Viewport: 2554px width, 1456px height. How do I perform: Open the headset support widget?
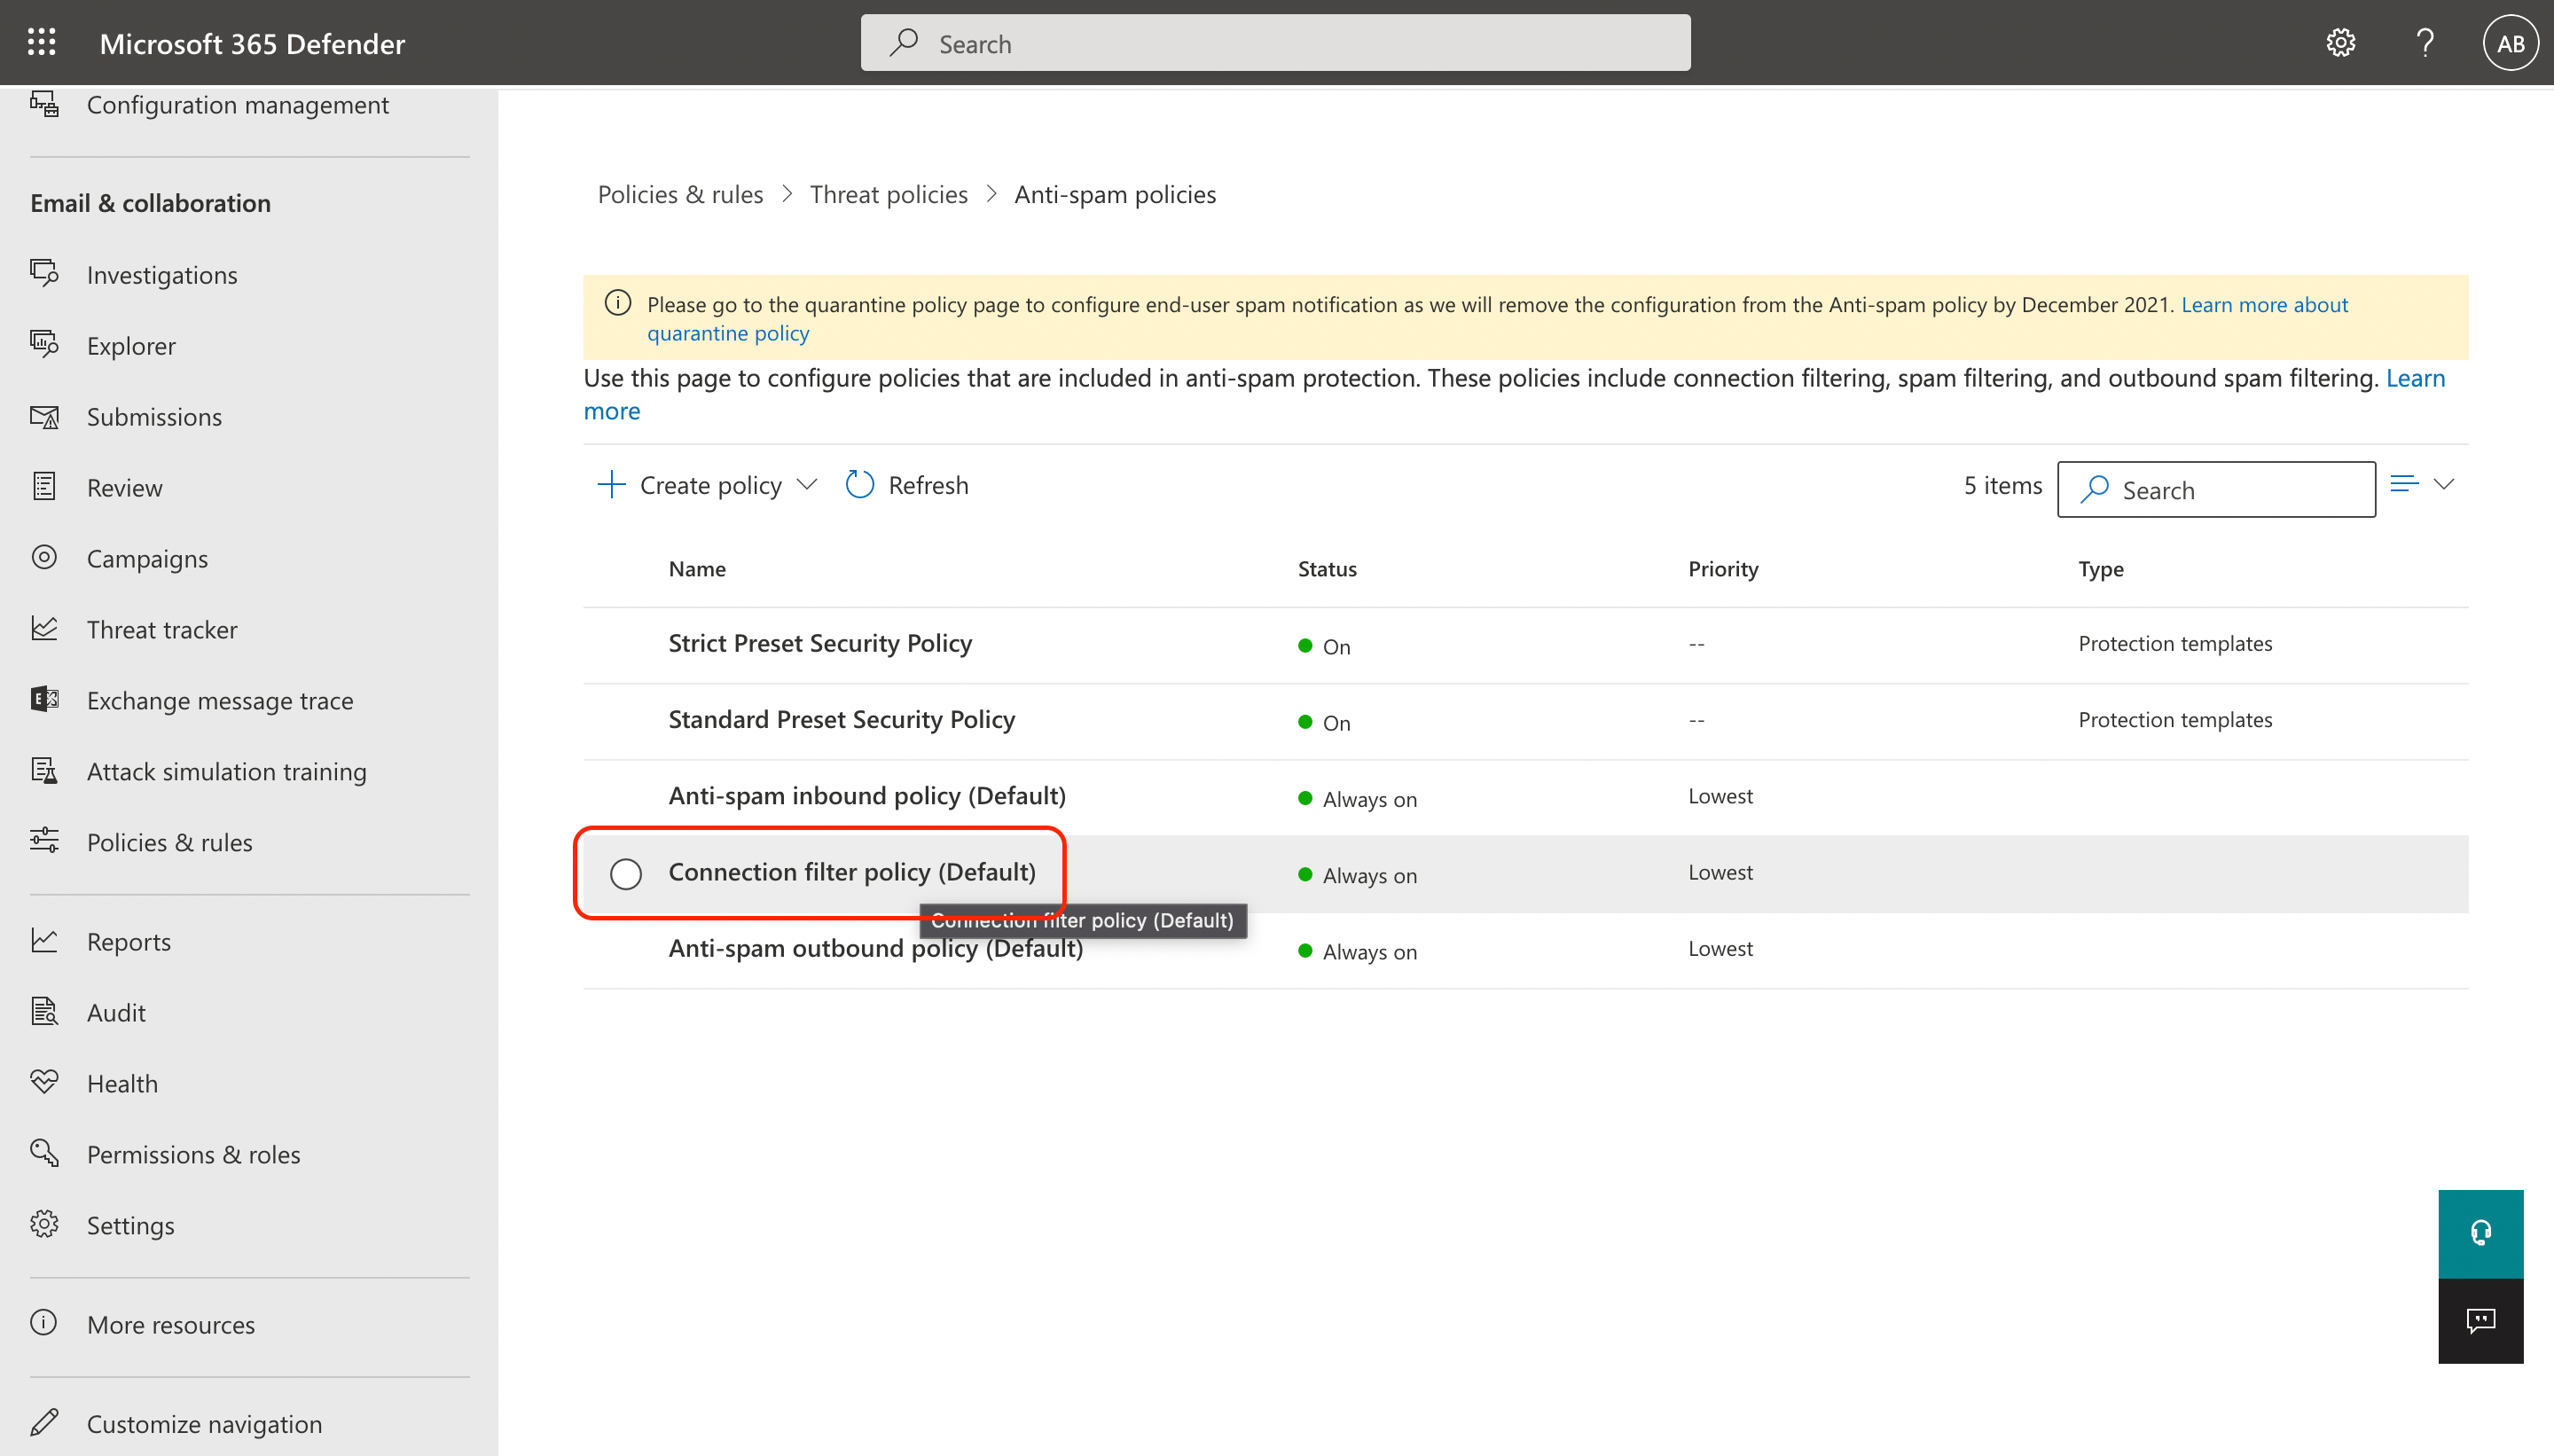pos(2480,1233)
